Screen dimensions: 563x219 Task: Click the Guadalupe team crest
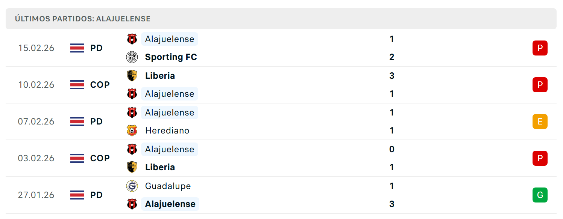(132, 186)
